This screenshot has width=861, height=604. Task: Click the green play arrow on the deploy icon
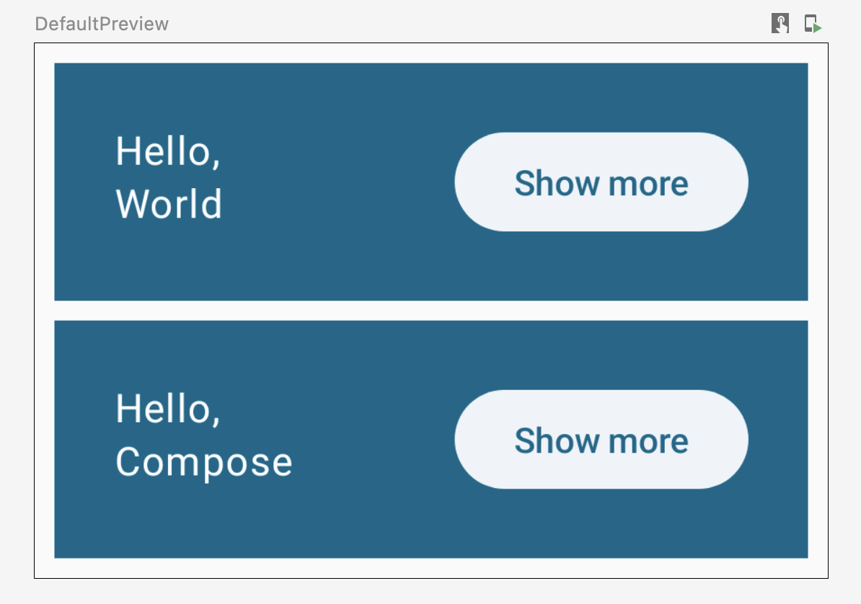818,28
